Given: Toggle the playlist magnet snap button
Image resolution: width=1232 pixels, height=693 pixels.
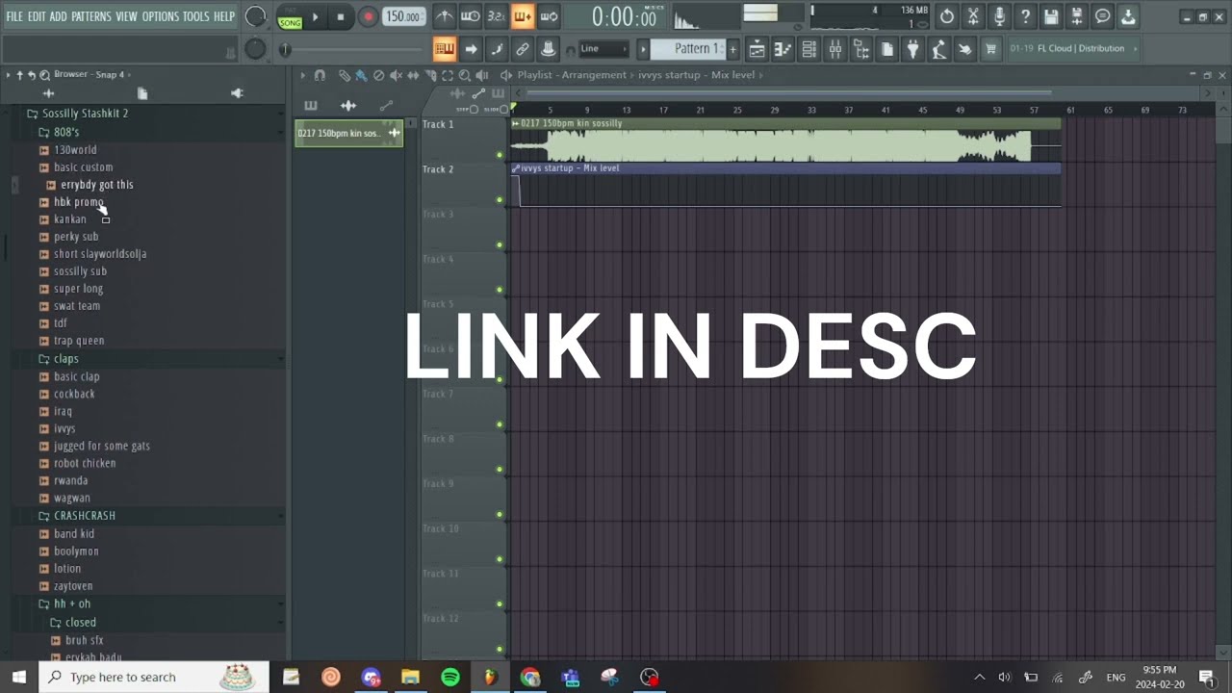Looking at the screenshot, I should click(320, 75).
